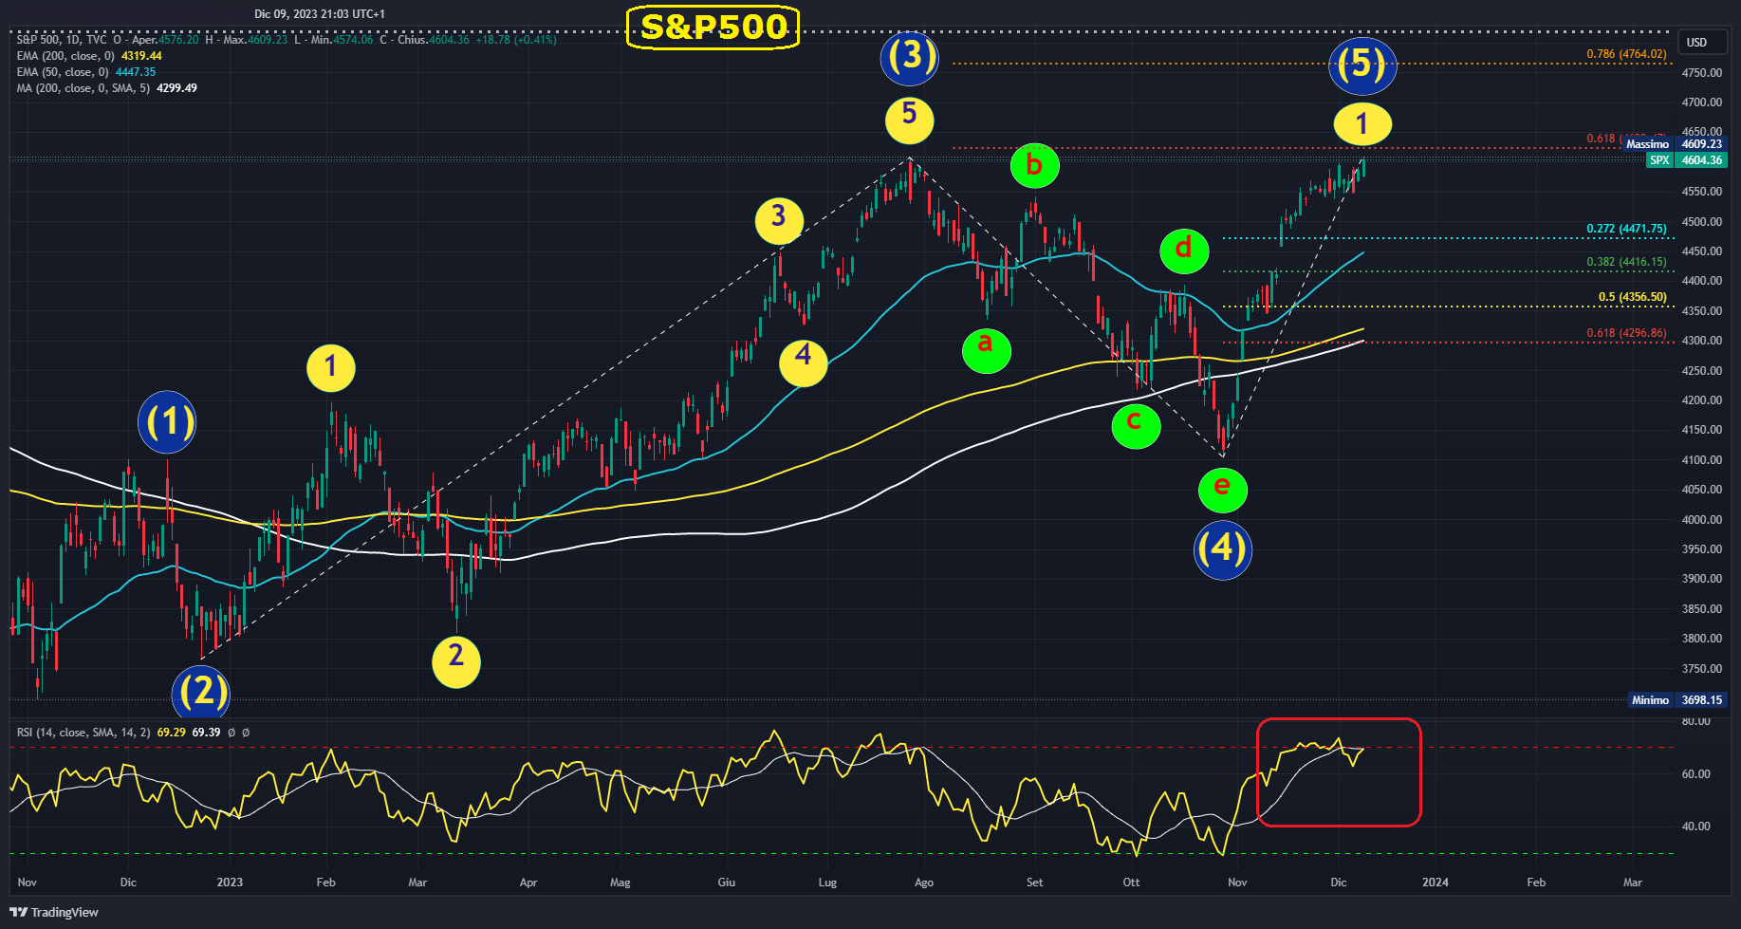Click the 60.00 level on RSI axis

(1695, 774)
